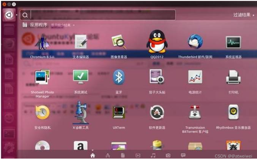The width and height of the screenshot is (257, 161).
Task: Launch Chromium B.S.U. game
Action: (42, 43)
